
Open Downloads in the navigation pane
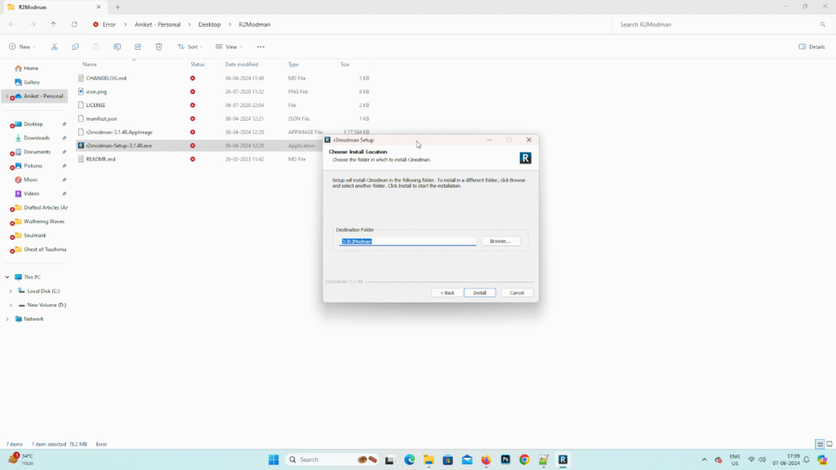pyautogui.click(x=36, y=138)
